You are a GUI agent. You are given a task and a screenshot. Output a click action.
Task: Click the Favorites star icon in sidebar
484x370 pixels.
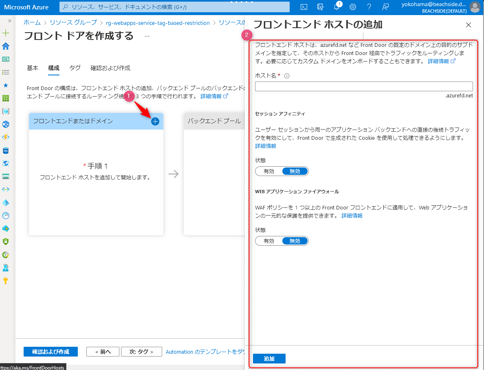pyautogui.click(x=6, y=85)
